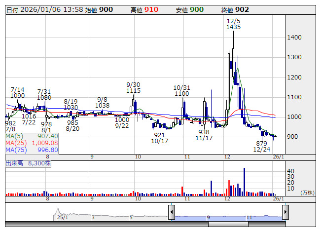Click the blue selected range in navigator

[228, 217]
